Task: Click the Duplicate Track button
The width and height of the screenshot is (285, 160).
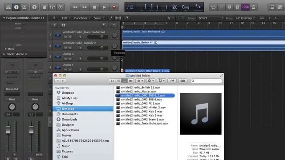Action: (64, 25)
